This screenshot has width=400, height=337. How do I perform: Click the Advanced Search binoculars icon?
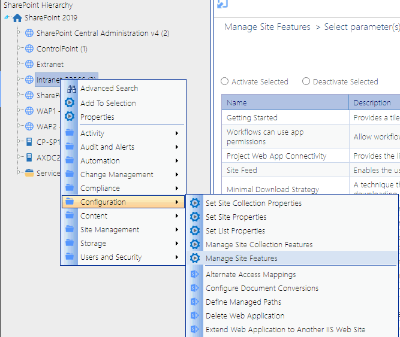[71, 89]
